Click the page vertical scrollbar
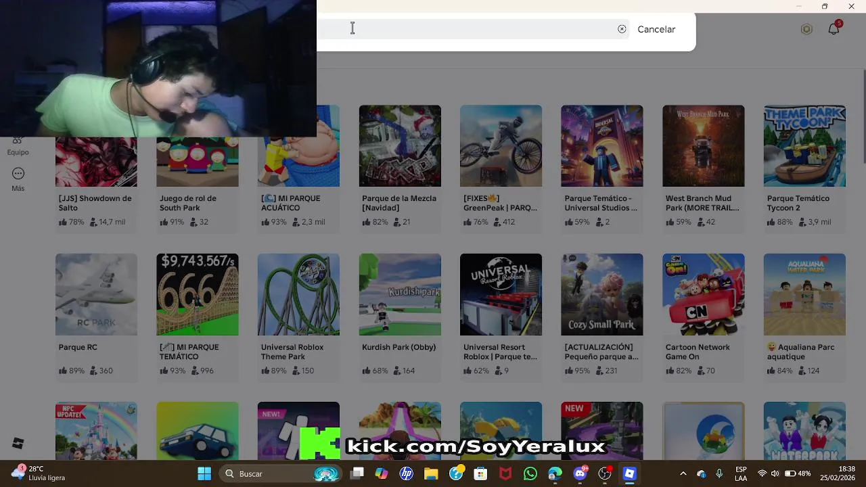 coord(864,115)
